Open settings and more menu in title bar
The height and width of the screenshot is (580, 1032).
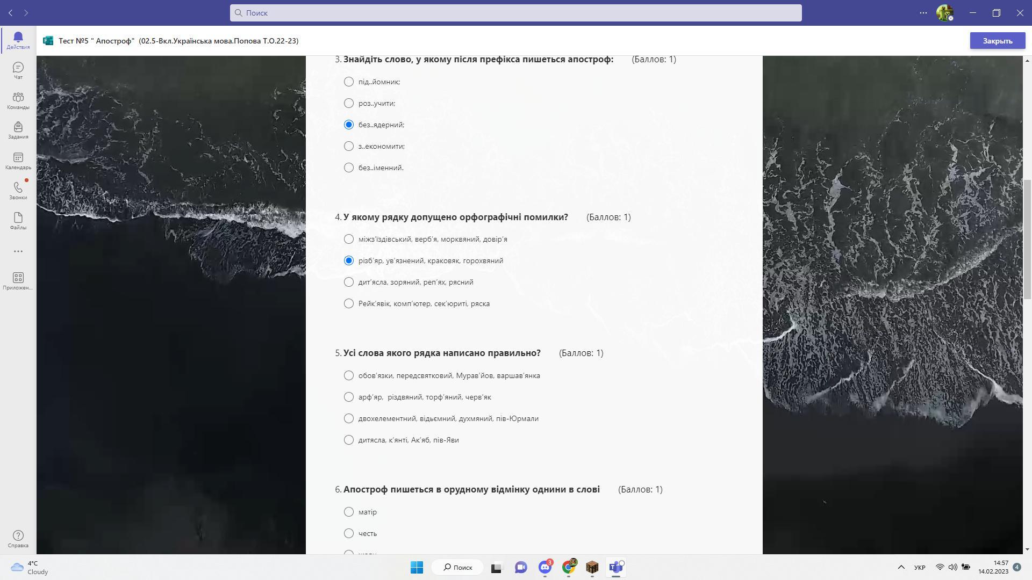[x=923, y=13]
